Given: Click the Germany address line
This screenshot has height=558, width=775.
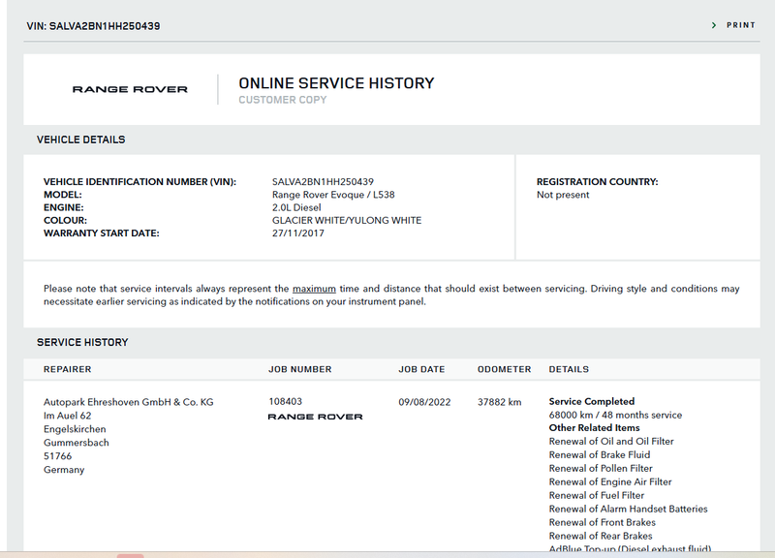Looking at the screenshot, I should (x=64, y=470).
